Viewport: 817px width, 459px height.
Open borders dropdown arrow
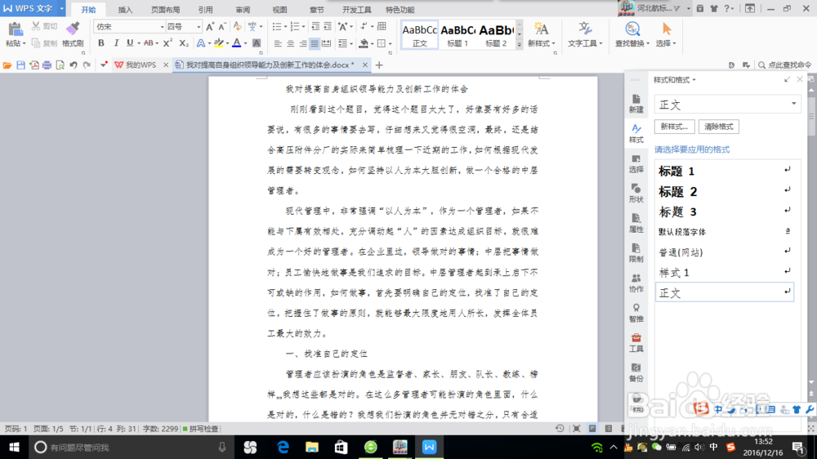(x=390, y=44)
